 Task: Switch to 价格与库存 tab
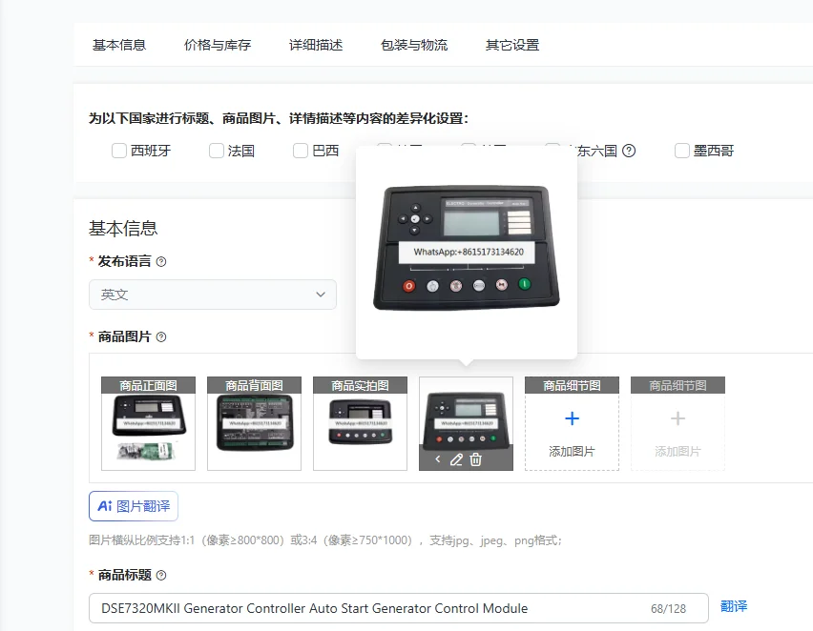pos(218,45)
